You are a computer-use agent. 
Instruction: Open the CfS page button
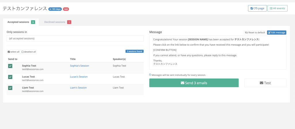[x=257, y=8]
